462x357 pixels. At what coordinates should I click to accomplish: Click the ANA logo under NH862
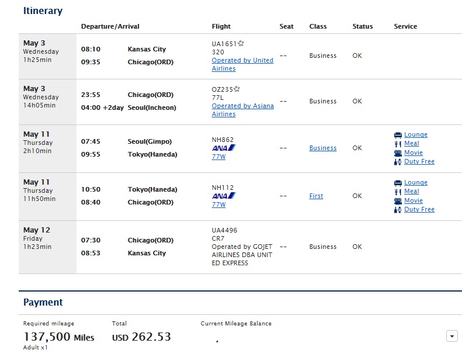pos(224,148)
